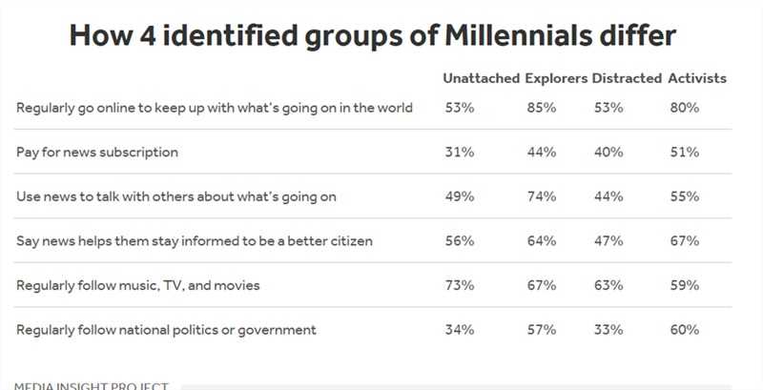The image size is (763, 390).
Task: Click the 73% Unattached value
Action: coord(460,285)
